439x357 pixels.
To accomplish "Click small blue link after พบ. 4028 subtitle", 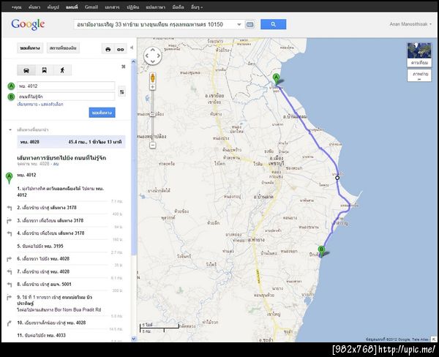I will [56, 164].
